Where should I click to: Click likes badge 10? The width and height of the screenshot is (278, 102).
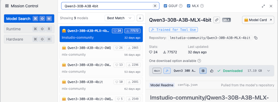click(x=119, y=82)
